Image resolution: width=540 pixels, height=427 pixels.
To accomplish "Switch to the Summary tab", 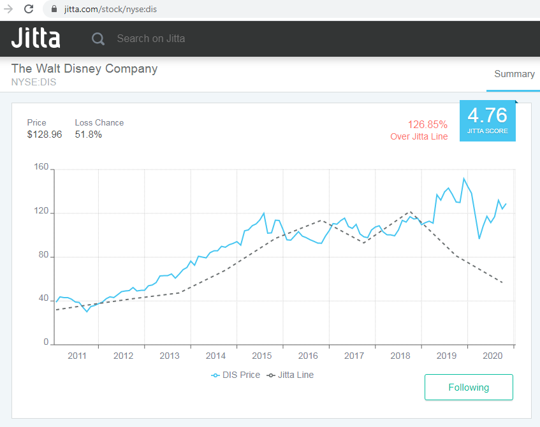I will click(514, 74).
